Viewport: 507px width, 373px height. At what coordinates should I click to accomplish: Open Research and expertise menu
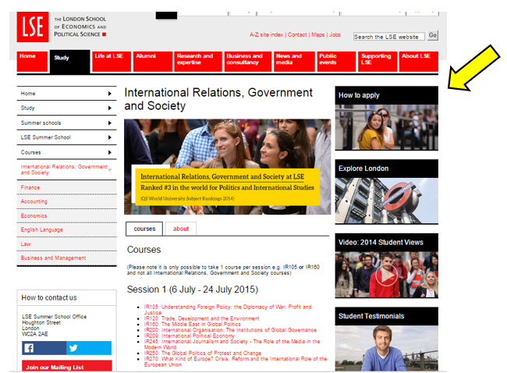pos(198,61)
